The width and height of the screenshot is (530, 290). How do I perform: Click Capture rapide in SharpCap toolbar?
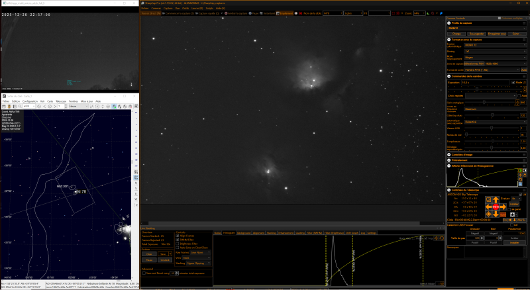coord(207,13)
